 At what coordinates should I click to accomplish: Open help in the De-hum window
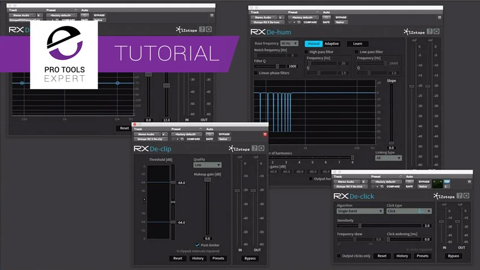pos(430,32)
